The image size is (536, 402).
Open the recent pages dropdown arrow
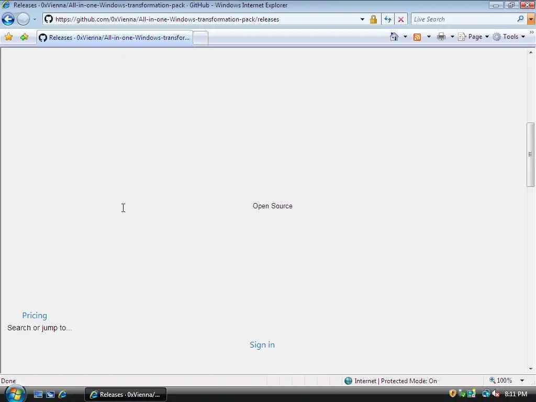[35, 19]
